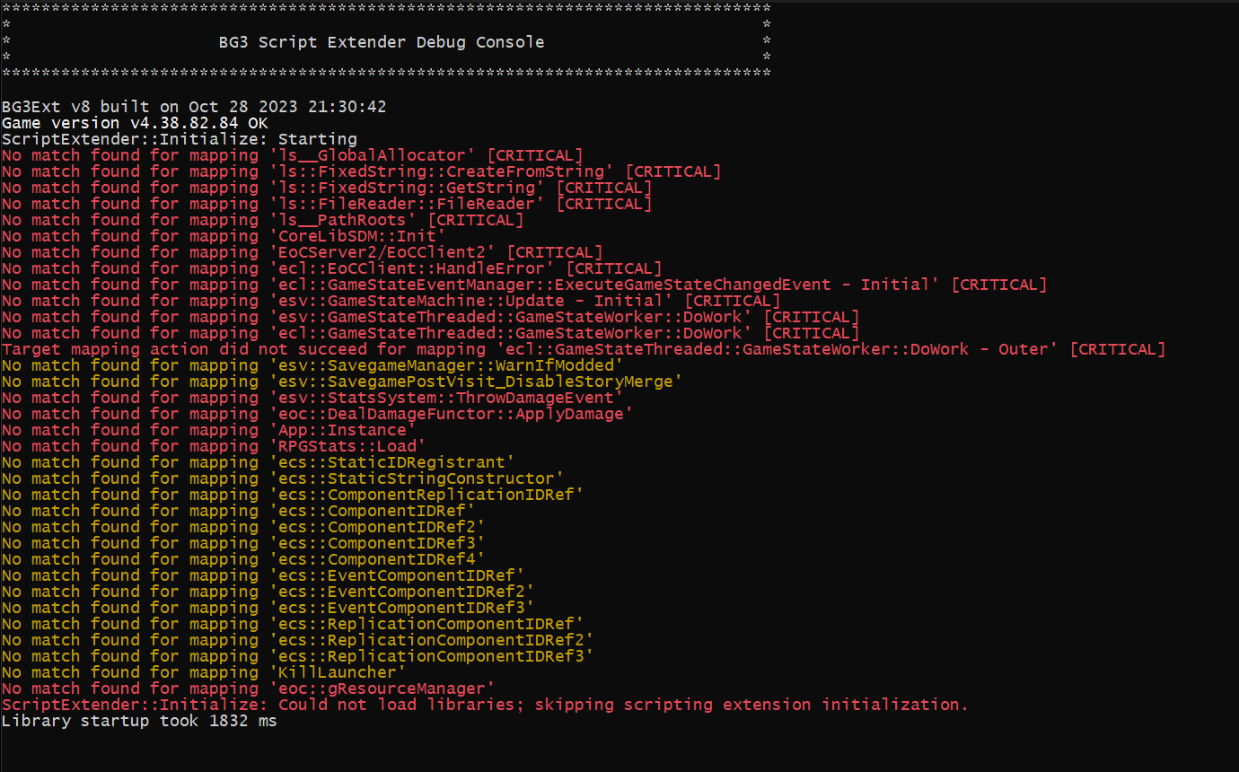This screenshot has height=772, width=1239.
Task: Click the Target mapping action did not succeed line
Action: point(584,348)
